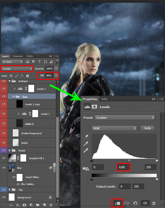Click the white input slider handle
The image size is (165, 208).
point(157,161)
